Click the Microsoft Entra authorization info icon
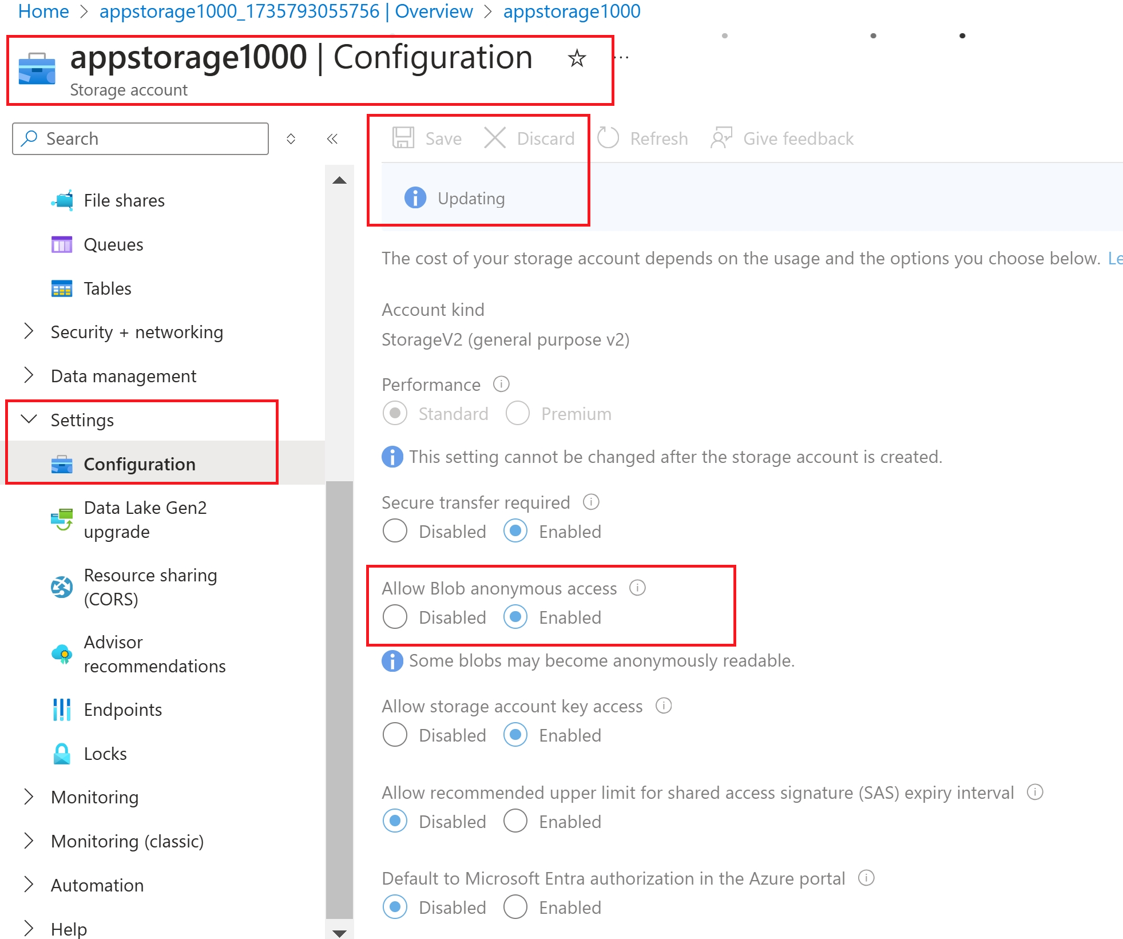 866,878
